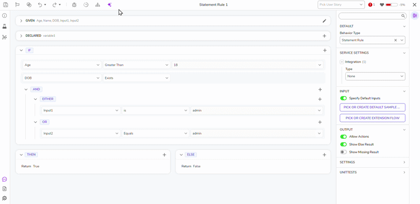Open the Age field dropdown
Screen dimensions: 420x204
point(62,65)
